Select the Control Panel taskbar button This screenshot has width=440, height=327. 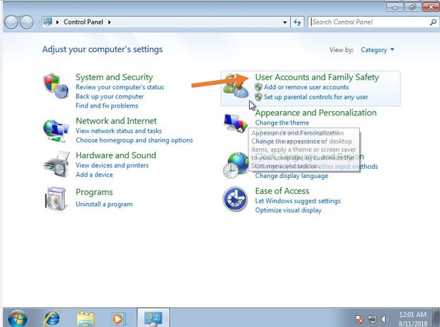(153, 318)
